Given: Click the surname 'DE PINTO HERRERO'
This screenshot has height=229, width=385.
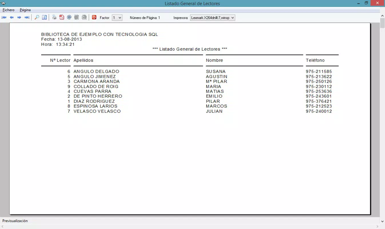Looking at the screenshot, I should (98, 96).
